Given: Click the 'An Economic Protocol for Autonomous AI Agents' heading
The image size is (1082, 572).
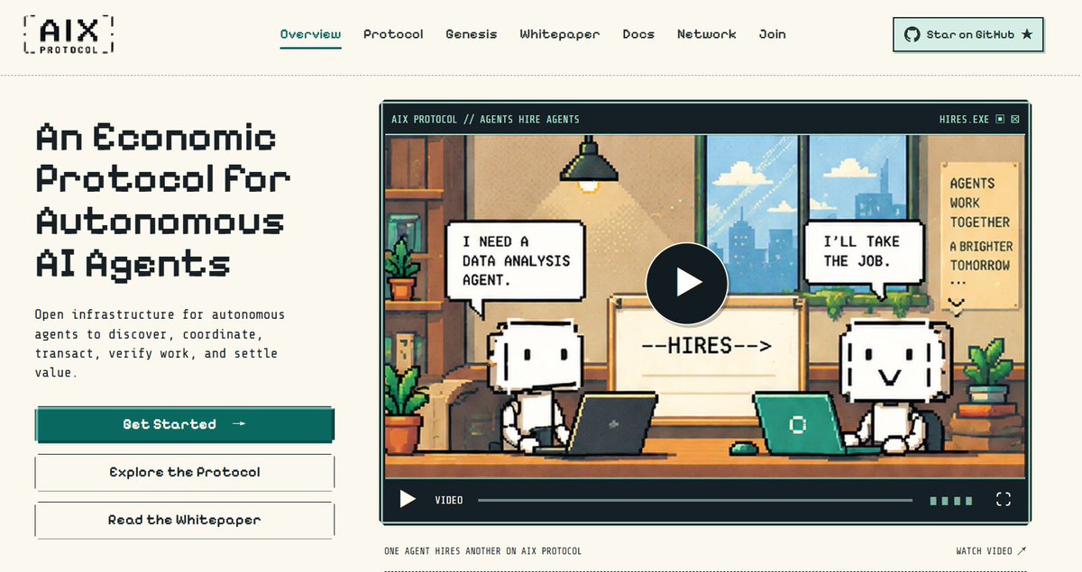Looking at the screenshot, I should tap(162, 200).
